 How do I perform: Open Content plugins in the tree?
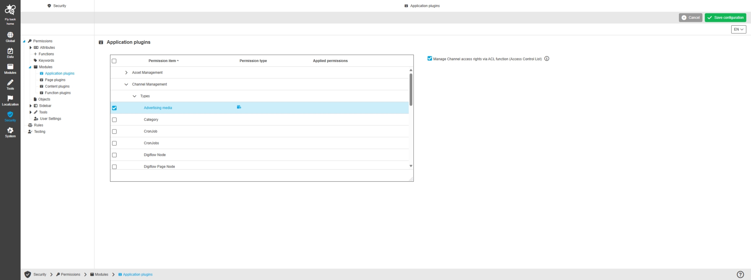(x=57, y=86)
